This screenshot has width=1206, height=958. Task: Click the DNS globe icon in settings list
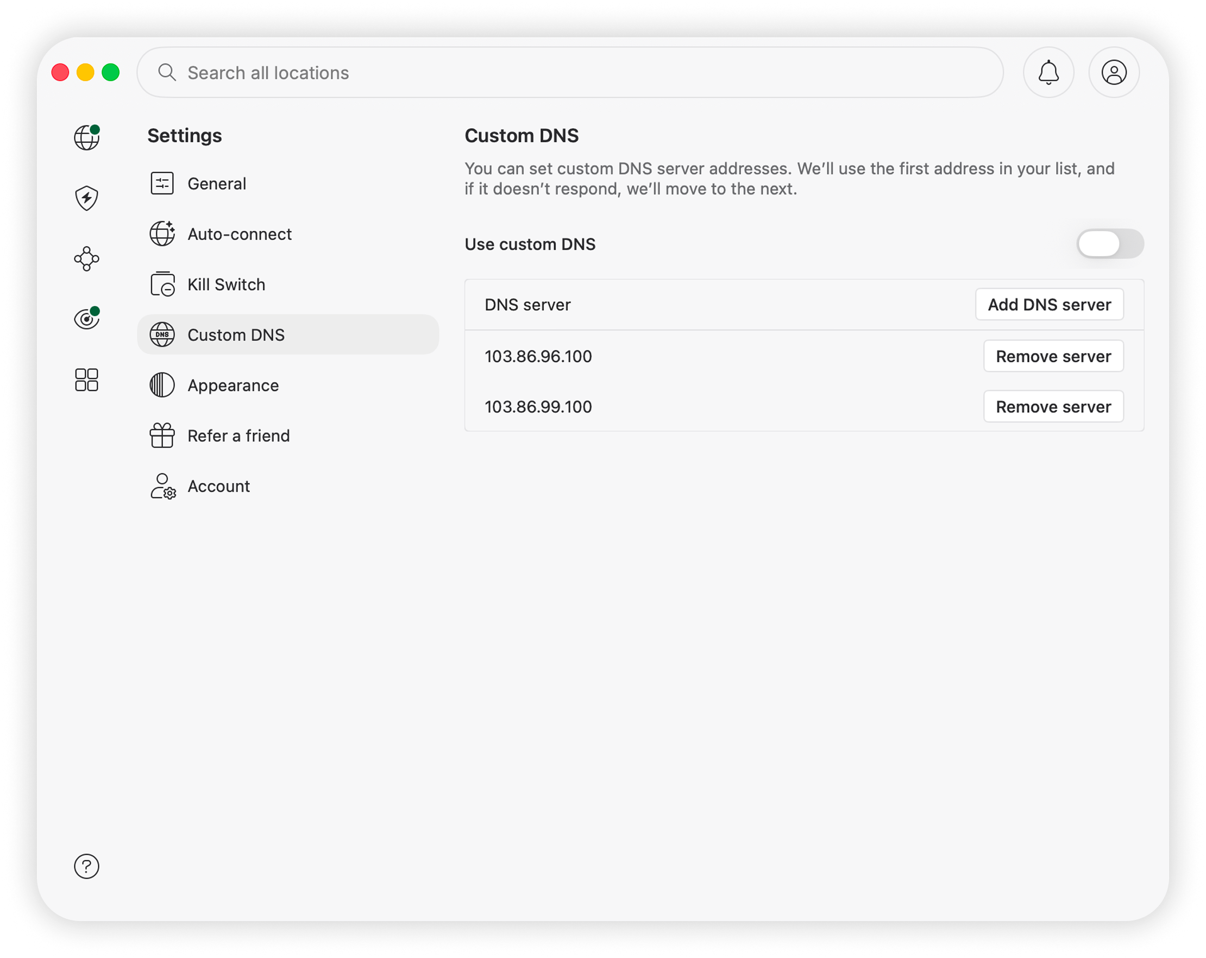pos(162,335)
